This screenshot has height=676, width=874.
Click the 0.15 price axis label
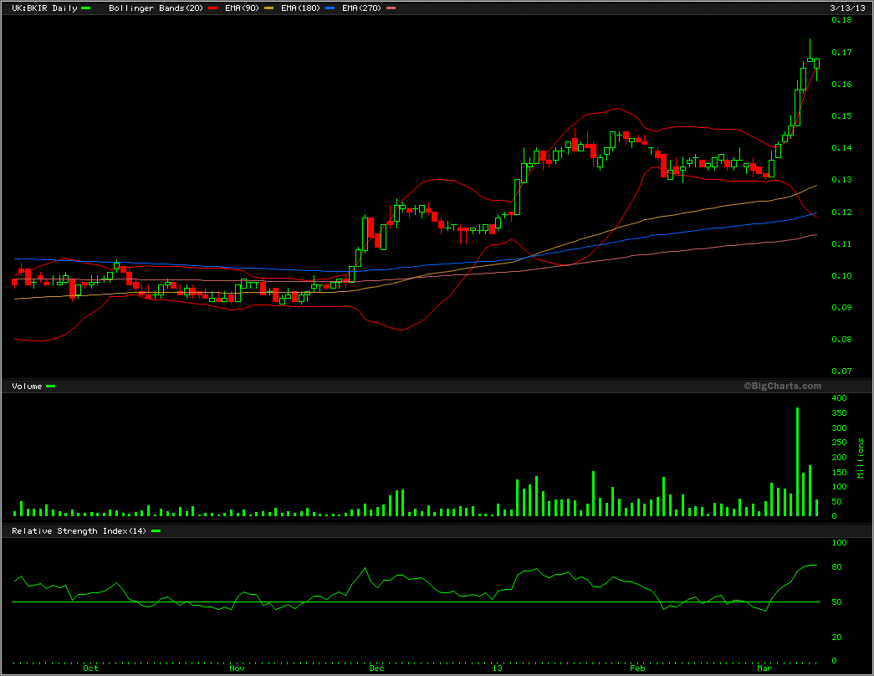[x=841, y=116]
